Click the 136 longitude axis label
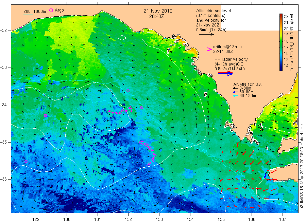This screenshot has height=224, width=306. pyautogui.click(x=252, y=220)
